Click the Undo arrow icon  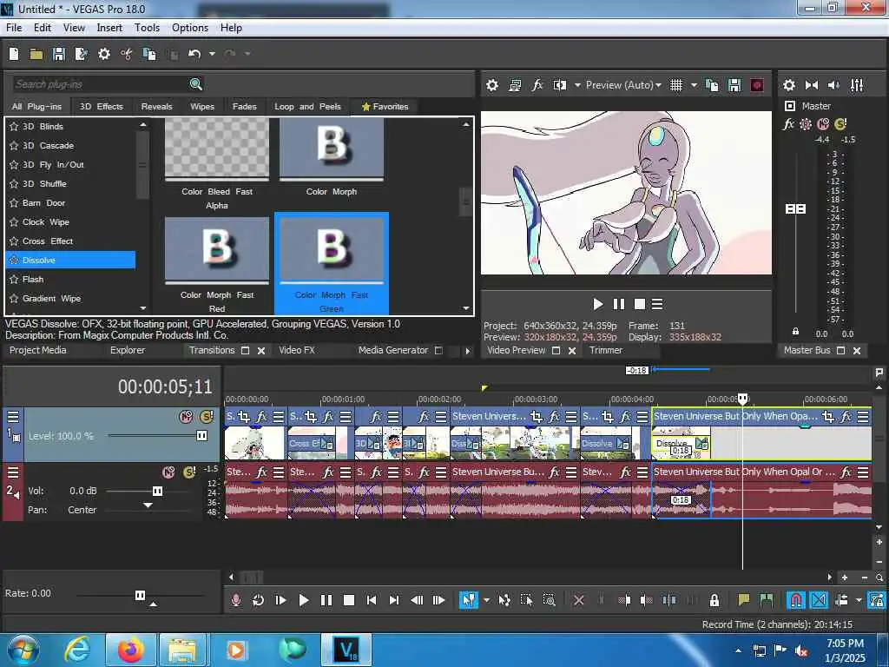[x=194, y=54]
